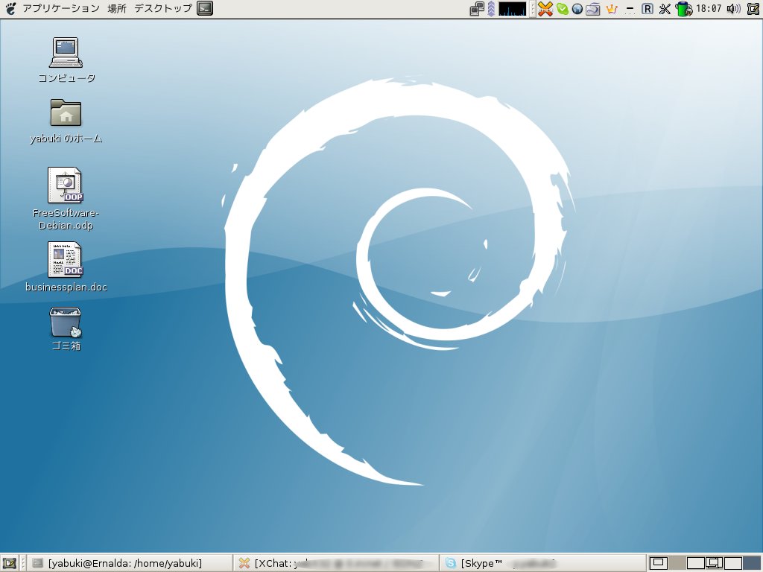Click the orange crown tray icon
This screenshot has width=763, height=572.
click(x=612, y=9)
